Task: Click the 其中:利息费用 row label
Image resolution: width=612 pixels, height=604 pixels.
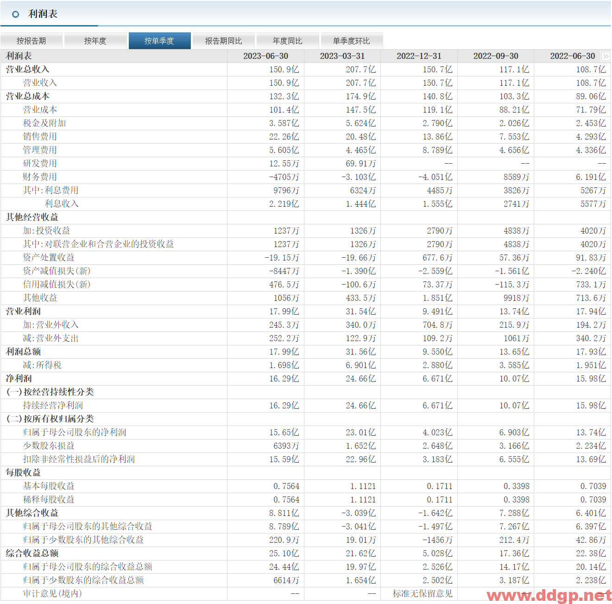Action: pyautogui.click(x=51, y=191)
